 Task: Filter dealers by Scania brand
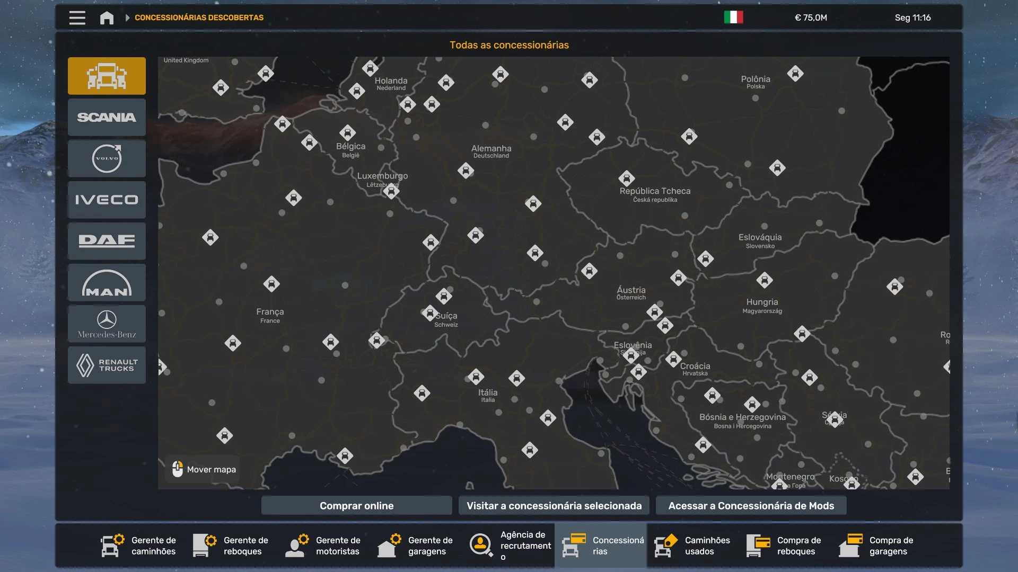107,117
